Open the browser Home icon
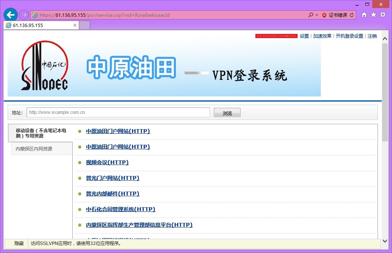This screenshot has height=253, width=392. [364, 15]
